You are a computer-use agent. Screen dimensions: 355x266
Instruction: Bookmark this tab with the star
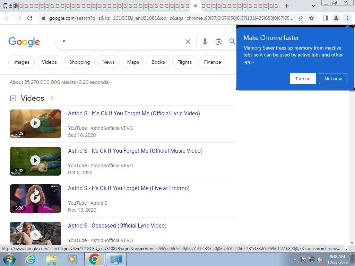[x=311, y=18]
